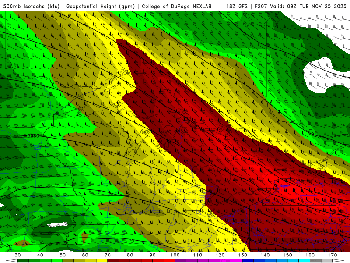This screenshot has height=263, width=350.
Task: Click the 'F207' forecast hour text
Action: (261, 6)
